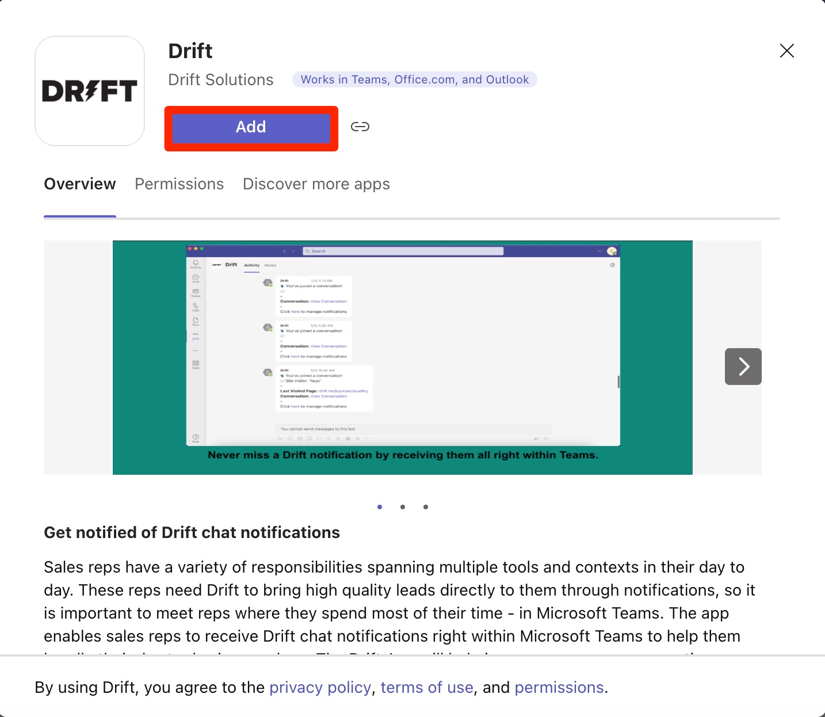Switch to the Overview tab
The height and width of the screenshot is (717, 825).
pos(80,184)
